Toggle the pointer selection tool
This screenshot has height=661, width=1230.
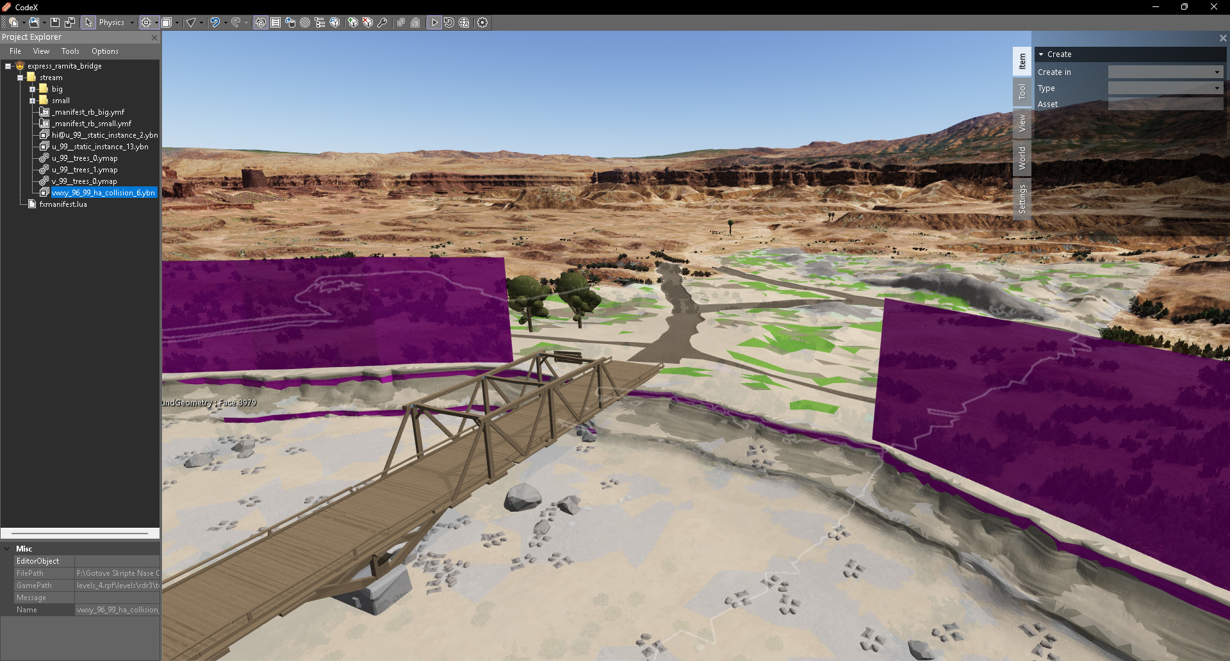88,22
